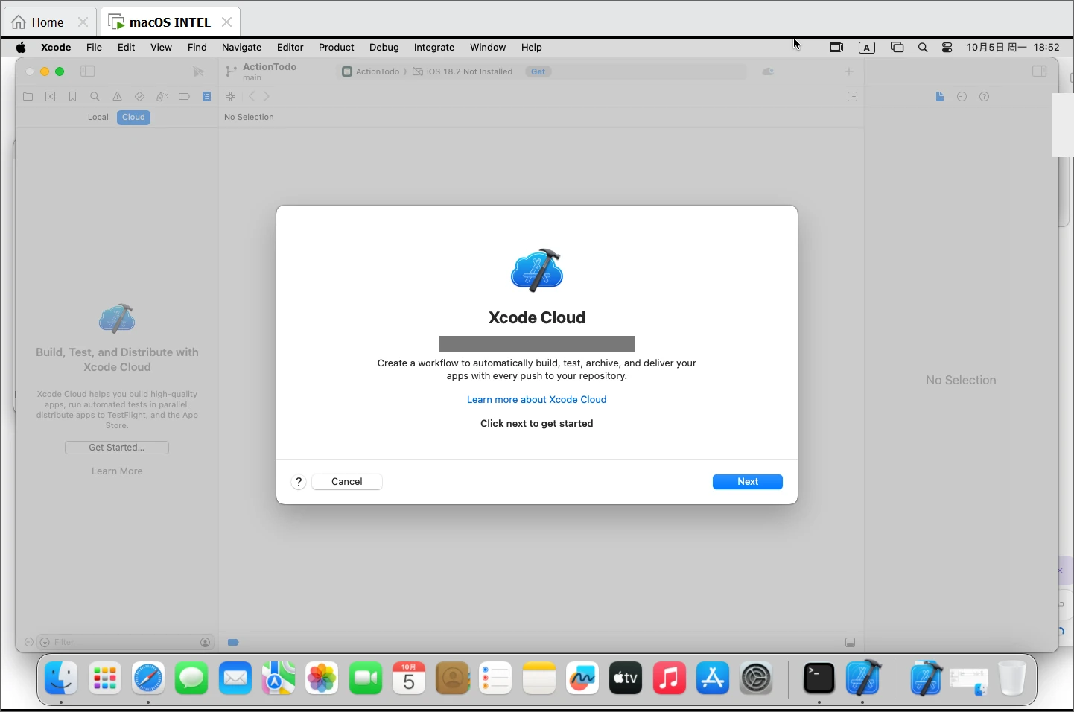This screenshot has height=712, width=1074.
Task: Select the Report navigator icon
Action: pyautogui.click(x=207, y=97)
